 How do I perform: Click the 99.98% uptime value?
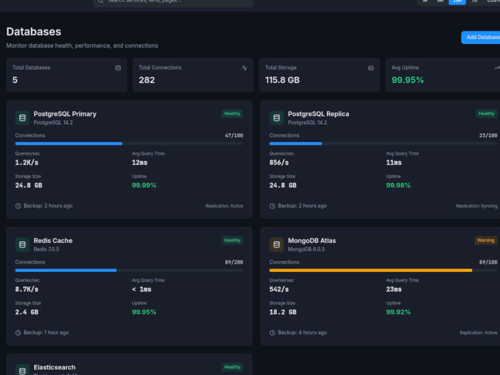[398, 185]
